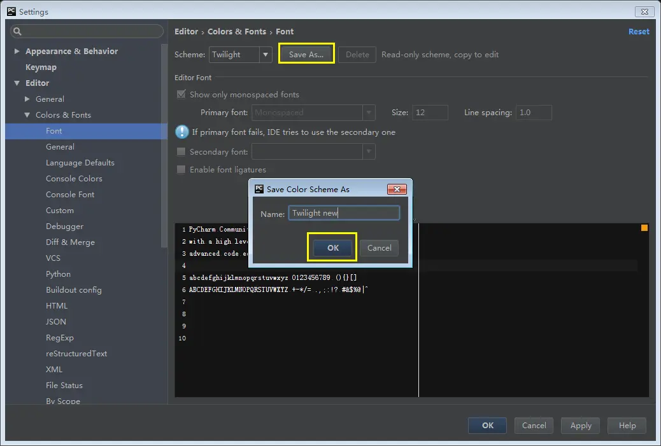The image size is (661, 446).
Task: Click Cancel in Save Color Scheme dialog
Action: tap(379, 247)
